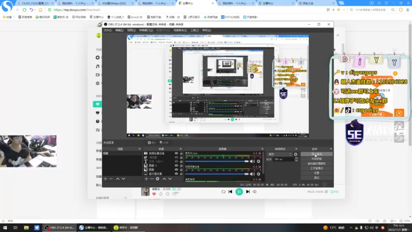
Task: Click 退出 exit button in OBS
Action: [316, 178]
